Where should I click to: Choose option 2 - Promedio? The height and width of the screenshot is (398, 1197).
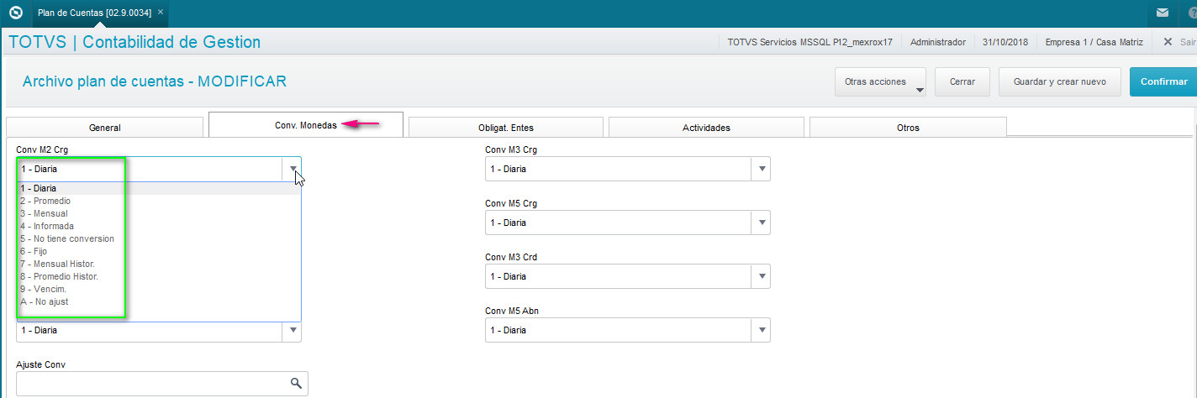click(x=159, y=201)
